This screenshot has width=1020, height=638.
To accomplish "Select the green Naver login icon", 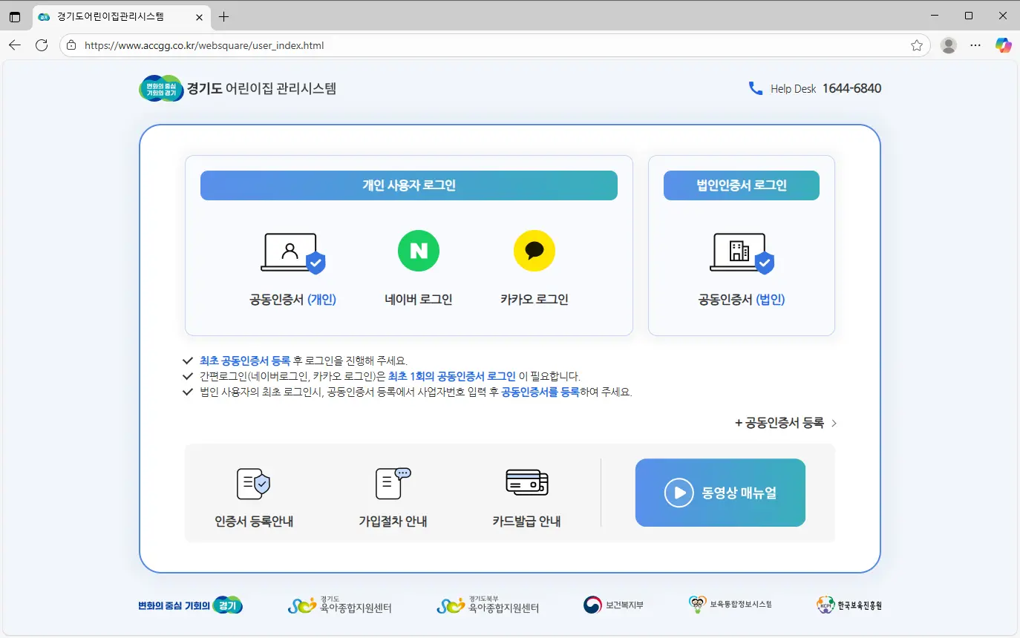I will coord(418,251).
